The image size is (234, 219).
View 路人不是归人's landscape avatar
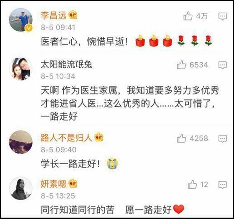click(x=21, y=142)
